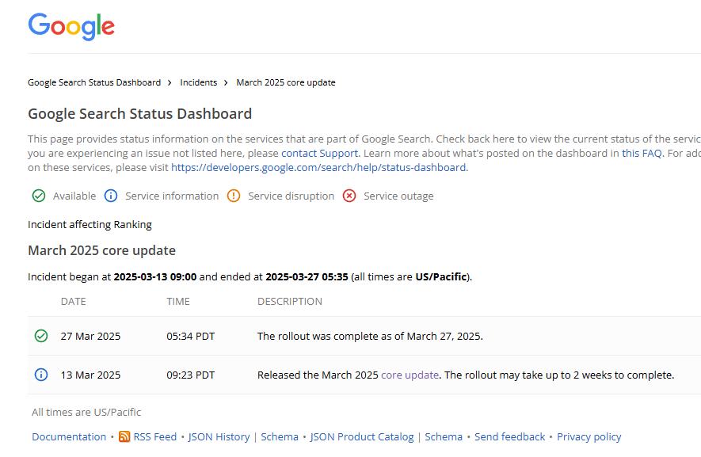
Task: Click the blue info icon for 13 Mar 2025
Action: pos(41,375)
